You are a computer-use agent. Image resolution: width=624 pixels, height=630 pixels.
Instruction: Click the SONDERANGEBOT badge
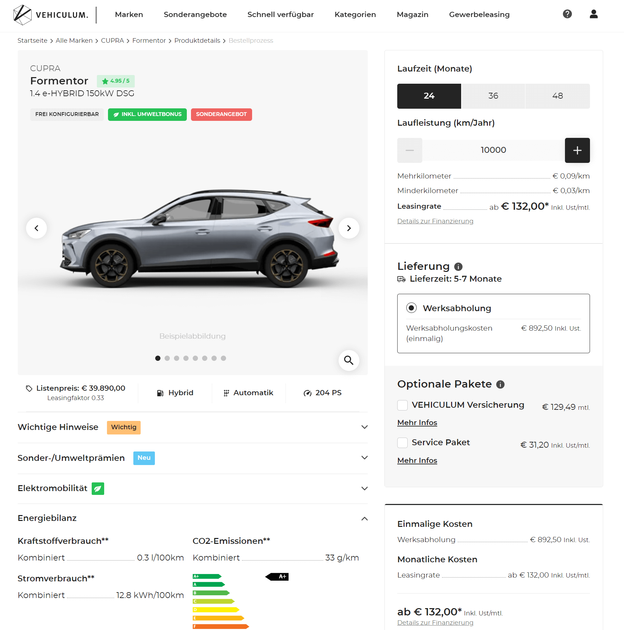221,115
